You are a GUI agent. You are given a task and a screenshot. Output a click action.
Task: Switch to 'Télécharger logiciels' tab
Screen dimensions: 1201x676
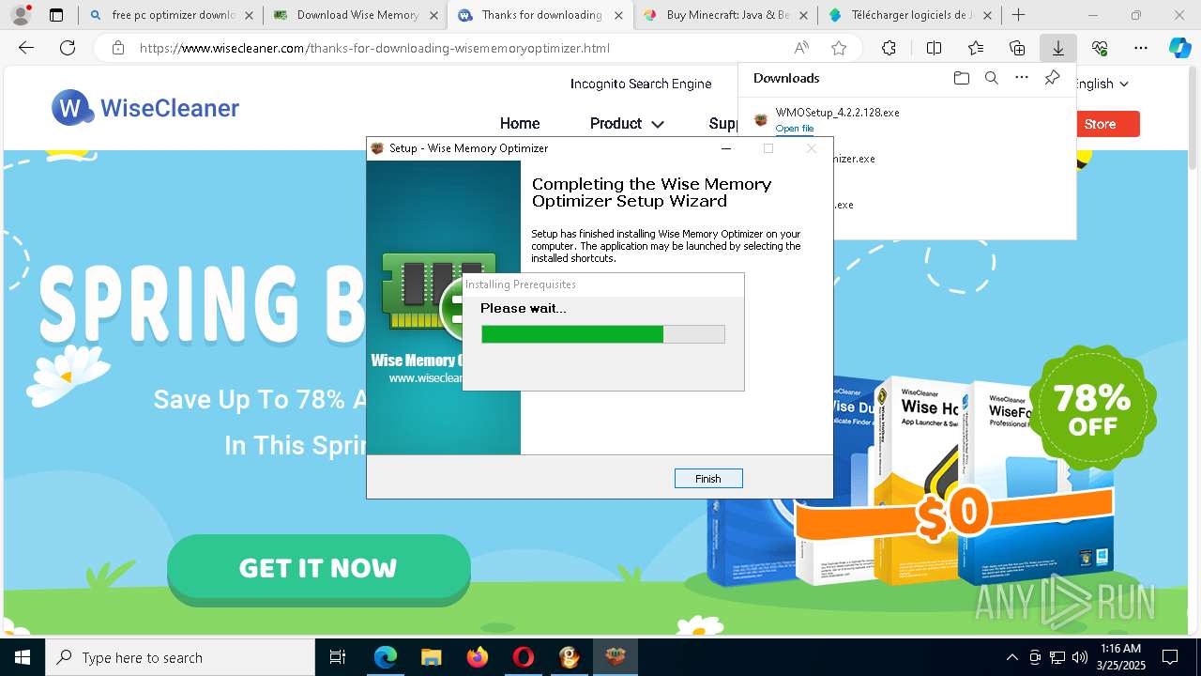pyautogui.click(x=910, y=15)
